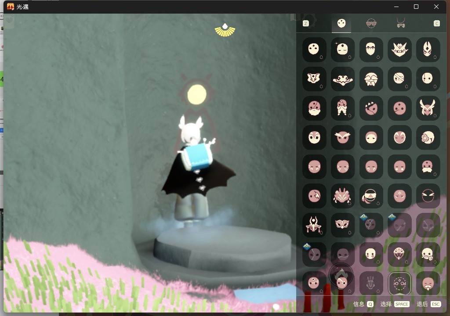Screen dimensions: 450x316
Task: Select pink mask with star cheek marks
Action: pyautogui.click(x=399, y=167)
